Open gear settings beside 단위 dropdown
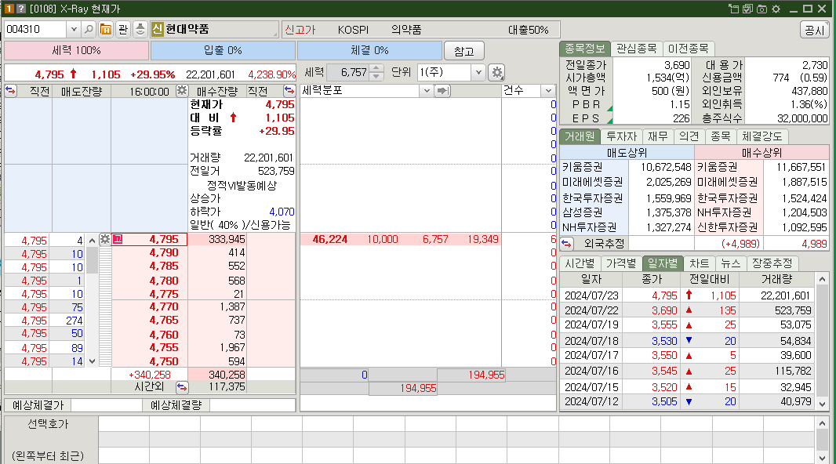The height and width of the screenshot is (464, 836). coord(497,72)
